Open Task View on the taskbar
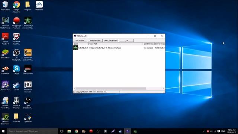The height and width of the screenshot is (134, 238). click(x=62, y=131)
